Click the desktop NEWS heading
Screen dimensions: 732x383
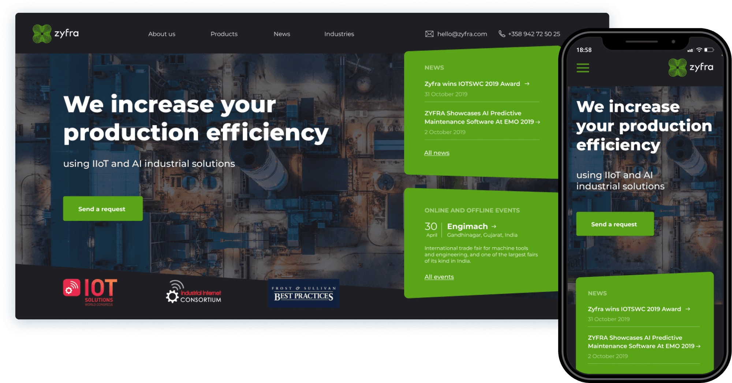[x=434, y=68]
